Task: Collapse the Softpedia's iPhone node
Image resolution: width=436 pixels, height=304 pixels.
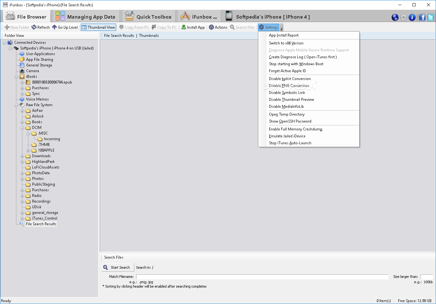Action: (x=10, y=49)
